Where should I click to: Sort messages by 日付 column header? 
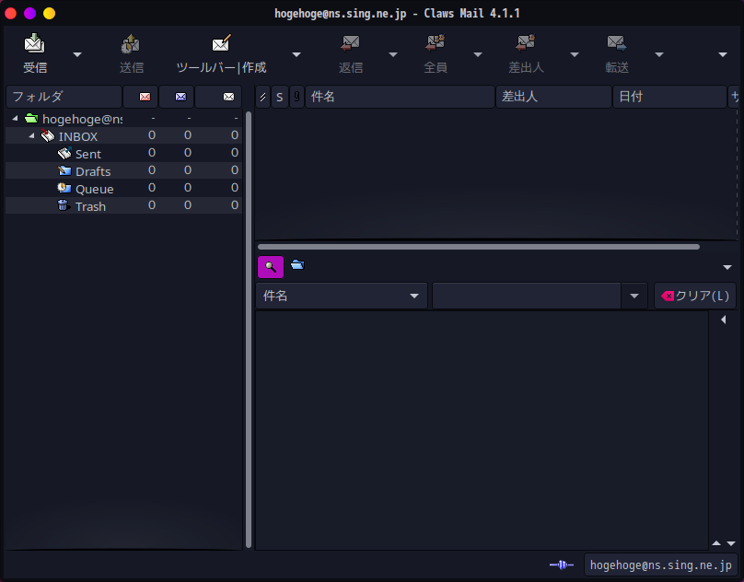point(669,97)
